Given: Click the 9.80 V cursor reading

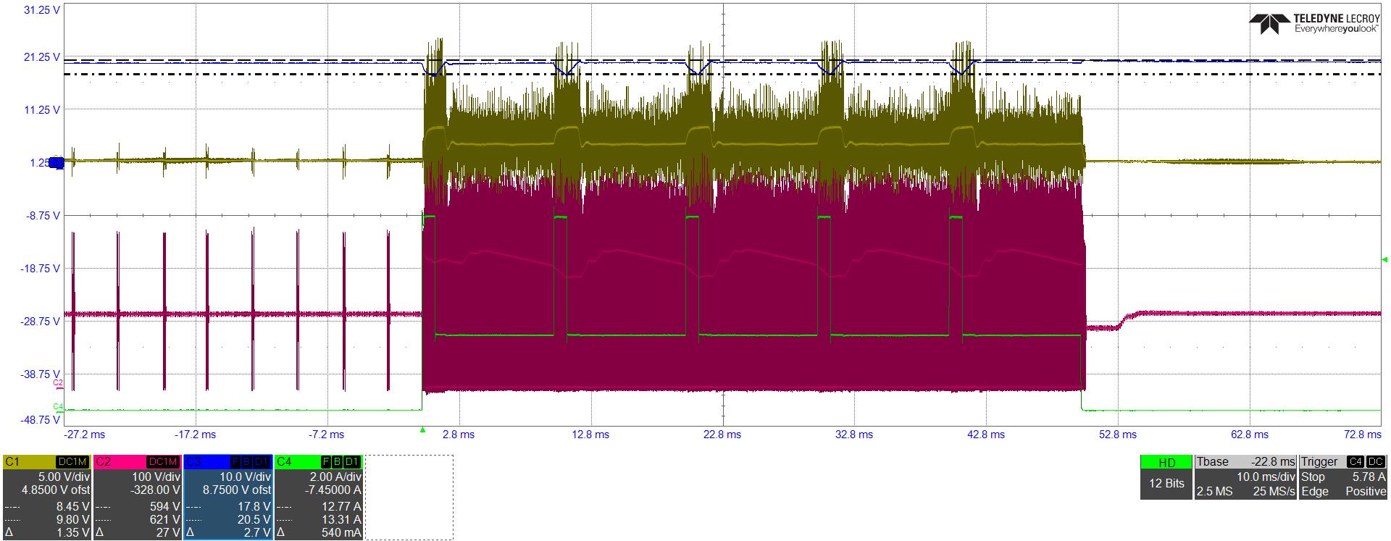Looking at the screenshot, I should [x=72, y=519].
